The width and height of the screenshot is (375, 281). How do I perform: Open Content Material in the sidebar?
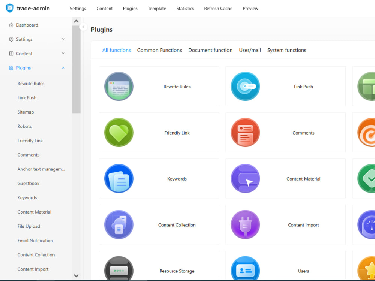(34, 212)
